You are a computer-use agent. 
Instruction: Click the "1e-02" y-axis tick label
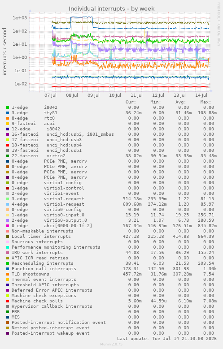coord(21,84)
